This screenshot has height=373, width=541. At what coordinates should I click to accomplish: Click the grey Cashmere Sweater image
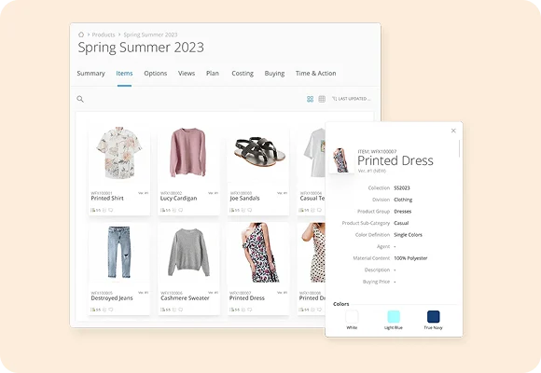tap(188, 252)
